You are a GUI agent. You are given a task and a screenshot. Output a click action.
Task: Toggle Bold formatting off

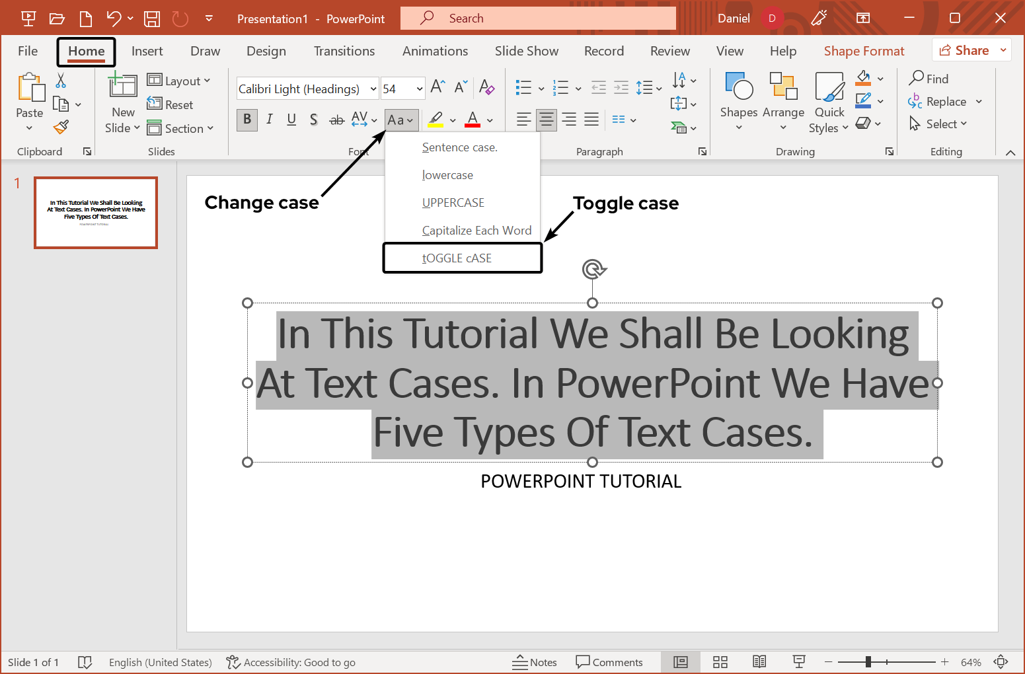(247, 120)
